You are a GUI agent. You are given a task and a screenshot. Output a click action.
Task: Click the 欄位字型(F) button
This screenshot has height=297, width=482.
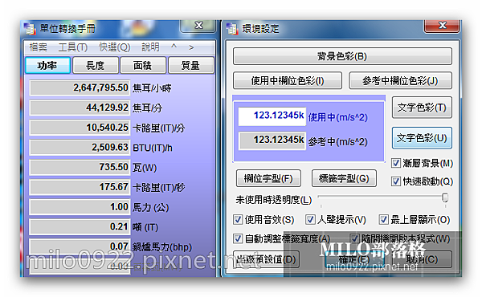(x=268, y=178)
